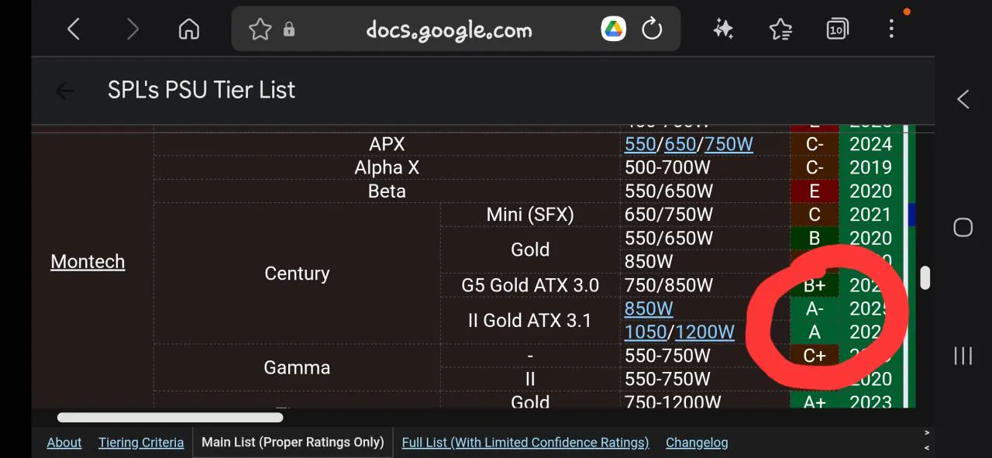Open the Tiering Criteria page

tap(140, 442)
